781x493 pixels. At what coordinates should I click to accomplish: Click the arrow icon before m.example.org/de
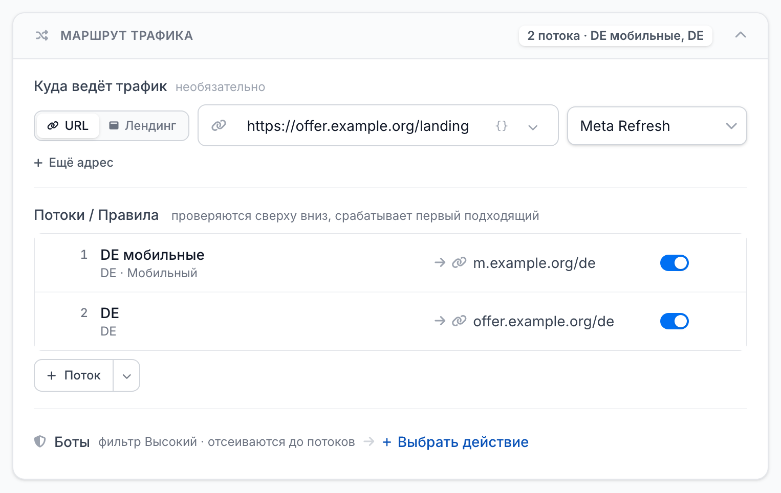pyautogui.click(x=440, y=263)
